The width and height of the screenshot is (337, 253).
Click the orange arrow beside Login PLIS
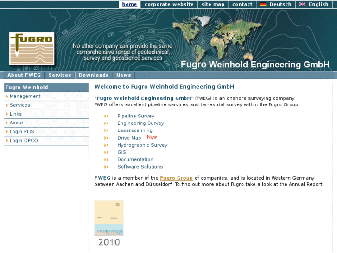(x=7, y=131)
